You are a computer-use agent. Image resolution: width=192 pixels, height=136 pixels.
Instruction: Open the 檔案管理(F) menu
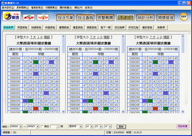point(37,8)
